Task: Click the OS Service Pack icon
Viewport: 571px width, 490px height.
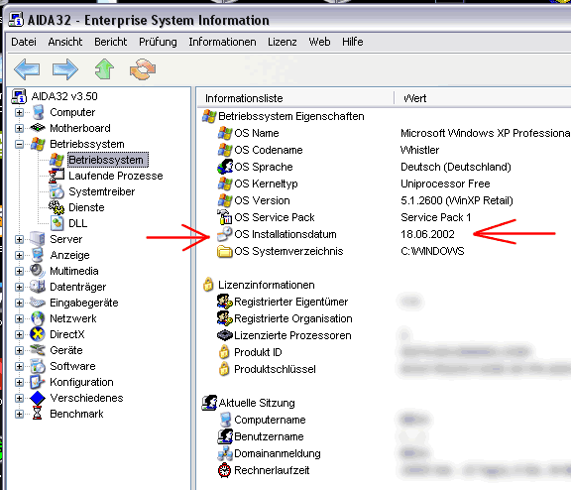Action: point(225,217)
